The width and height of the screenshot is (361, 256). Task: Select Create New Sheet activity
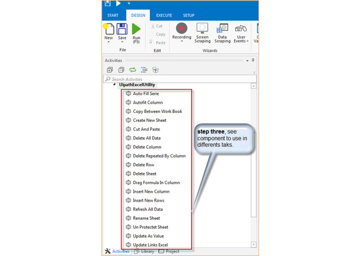pyautogui.click(x=146, y=120)
